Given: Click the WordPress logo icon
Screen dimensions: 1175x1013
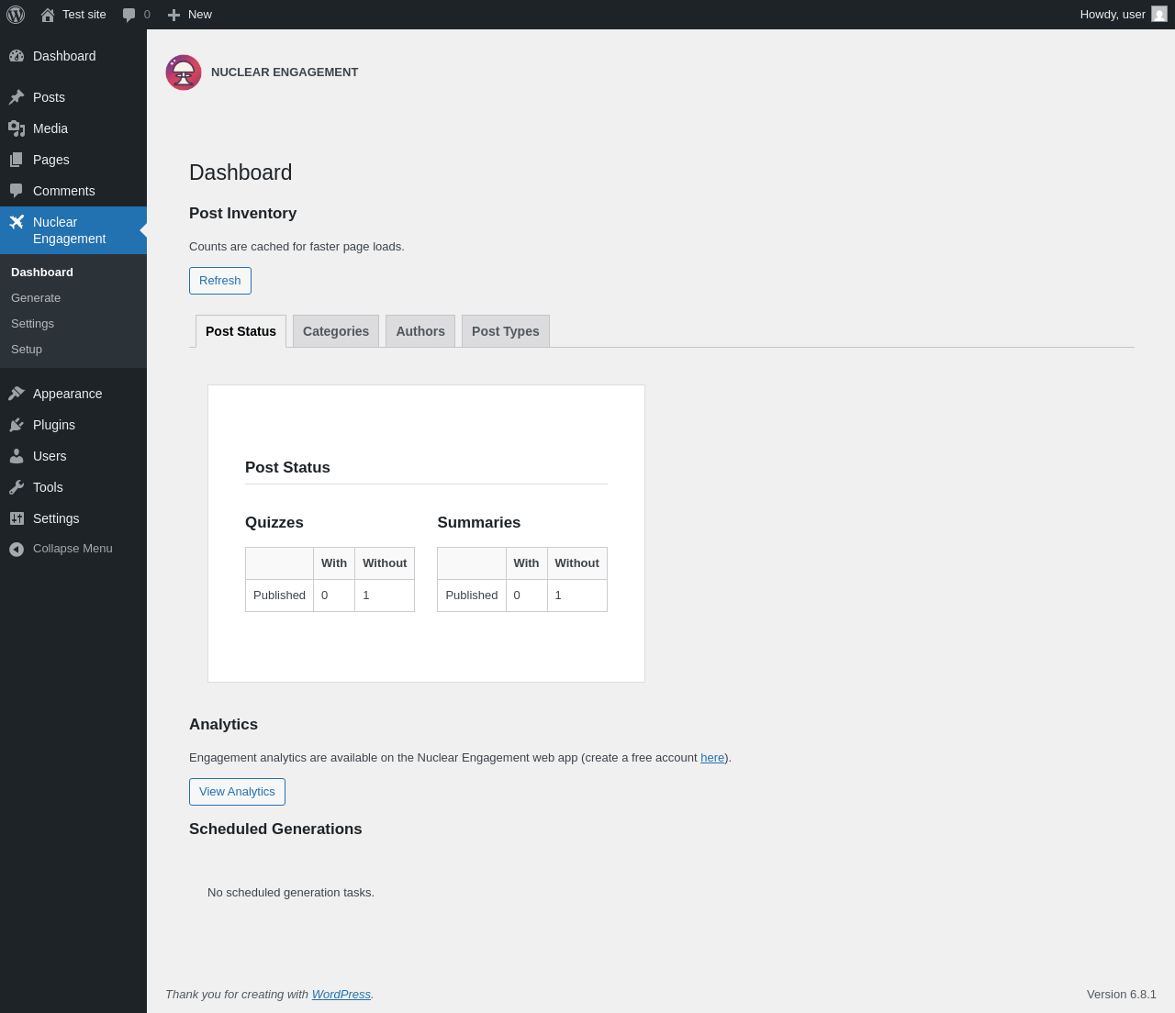Looking at the screenshot, I should 16,15.
